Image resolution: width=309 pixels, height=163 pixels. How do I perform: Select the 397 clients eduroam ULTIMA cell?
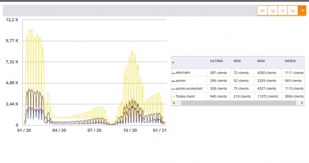(218, 73)
